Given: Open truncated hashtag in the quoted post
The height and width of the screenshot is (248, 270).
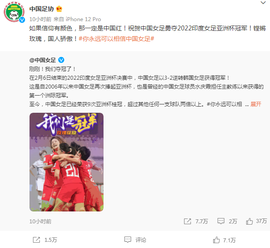Looking at the screenshot, I should (x=224, y=104).
